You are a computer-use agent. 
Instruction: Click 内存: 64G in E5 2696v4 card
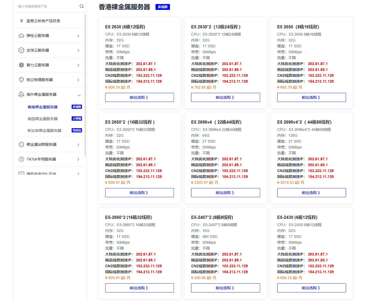click(200, 135)
